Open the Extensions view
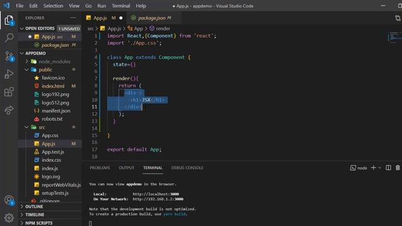 9,92
